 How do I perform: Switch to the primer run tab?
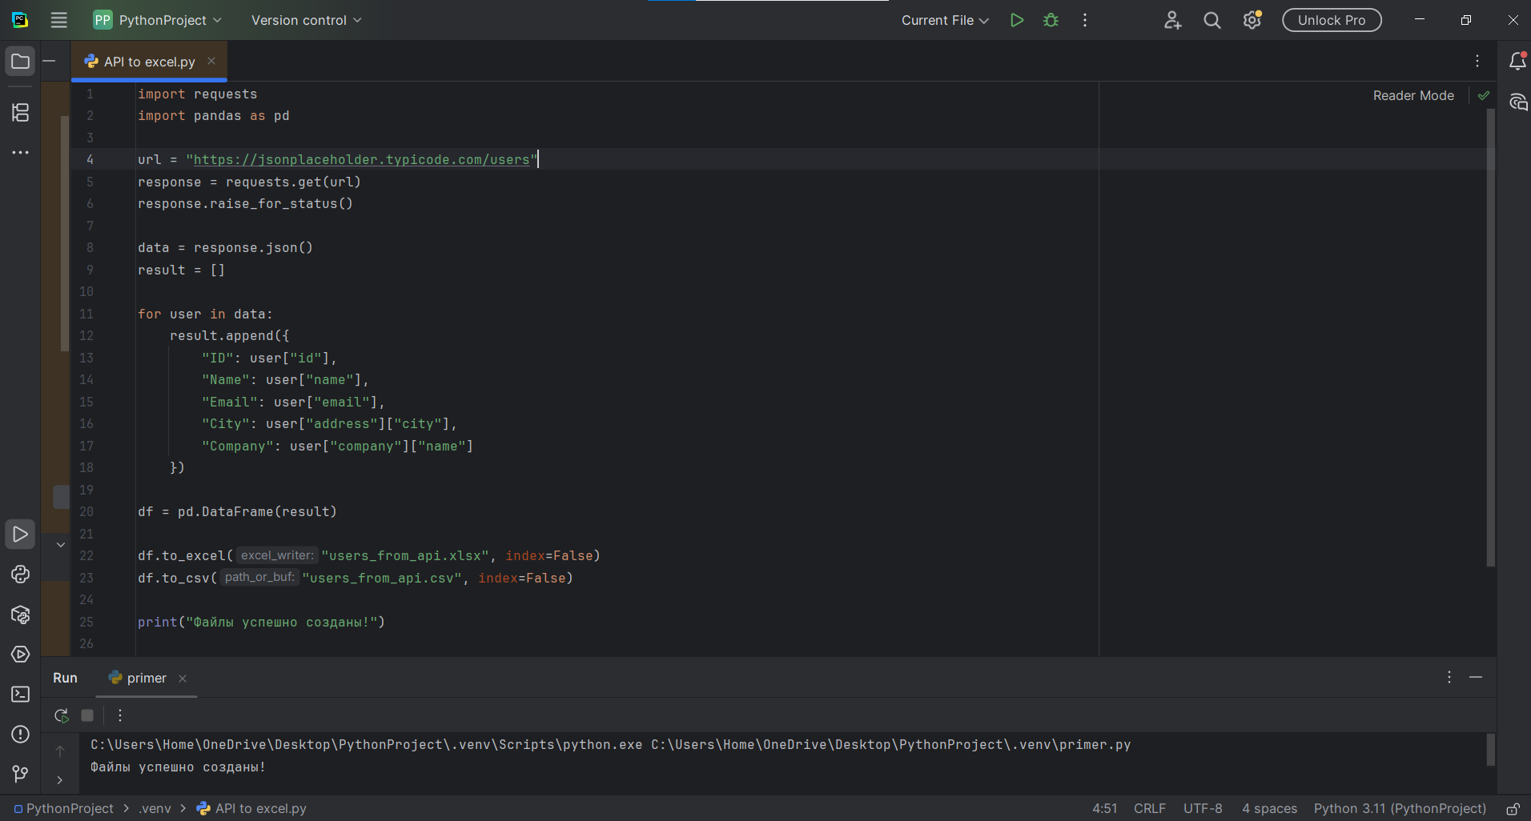(146, 678)
